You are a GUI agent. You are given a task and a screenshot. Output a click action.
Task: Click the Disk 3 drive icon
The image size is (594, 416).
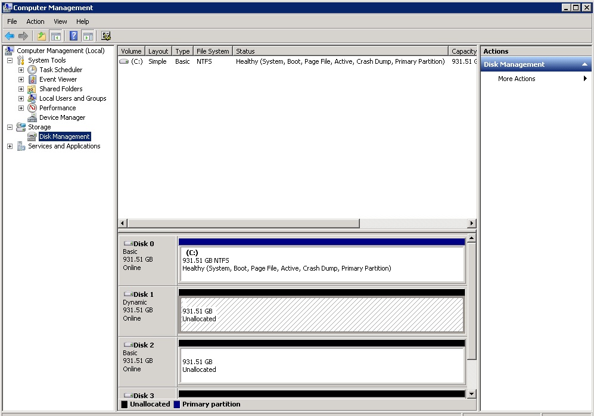coord(129,395)
